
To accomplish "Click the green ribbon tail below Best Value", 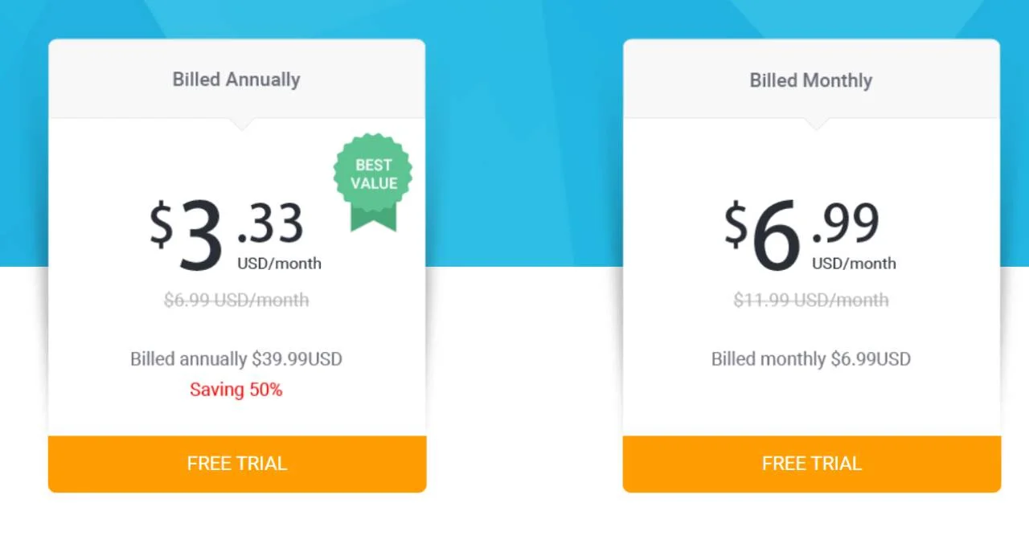I will point(374,217).
